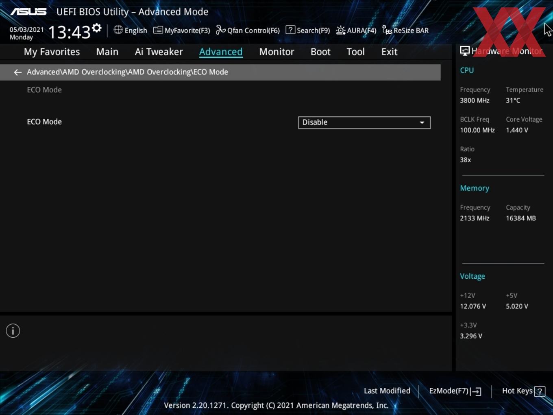The image size is (553, 415).
Task: Click the 100.00 MHz BCLK value
Action: 477,130
